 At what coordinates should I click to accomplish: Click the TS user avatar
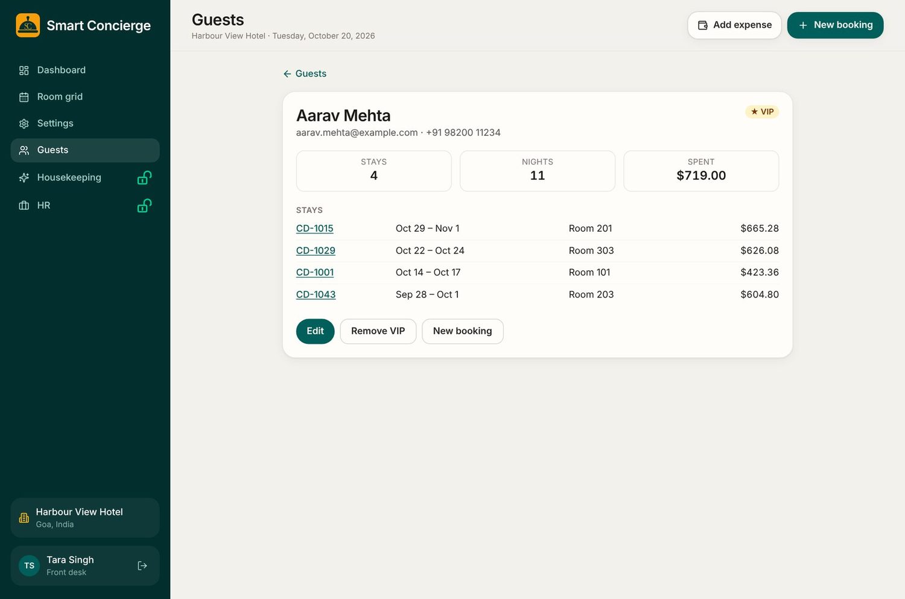pyautogui.click(x=29, y=566)
